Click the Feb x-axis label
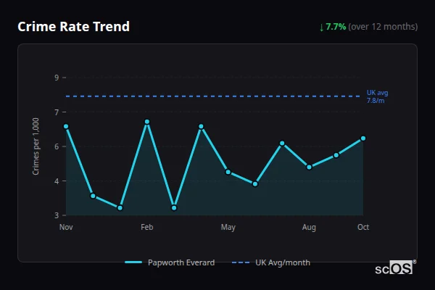Screen dimensions: 435x290 pos(146,227)
